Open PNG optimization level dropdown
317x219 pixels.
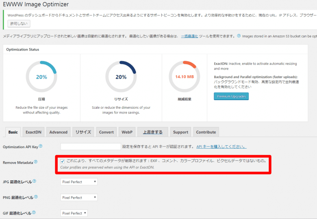coord(79,197)
